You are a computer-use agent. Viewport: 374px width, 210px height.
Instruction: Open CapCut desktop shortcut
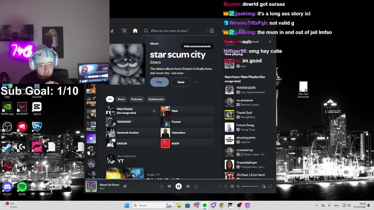37,109
